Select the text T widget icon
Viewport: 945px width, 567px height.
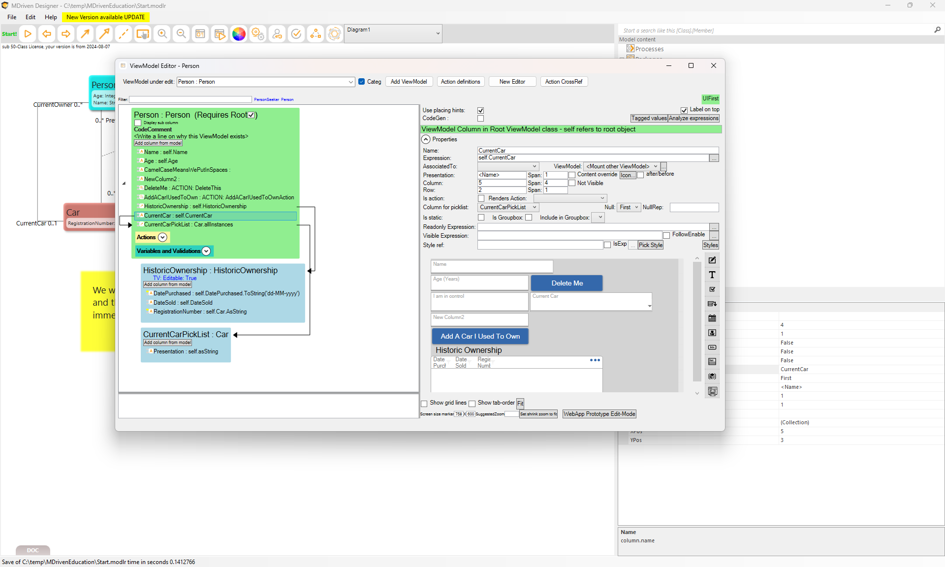[712, 275]
